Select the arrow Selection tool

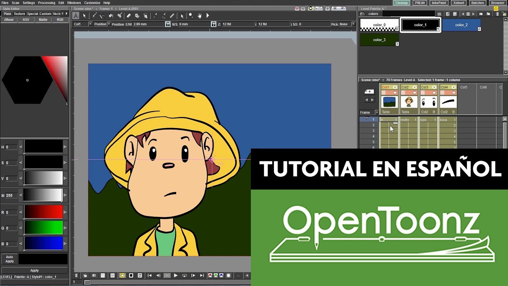click(85, 15)
